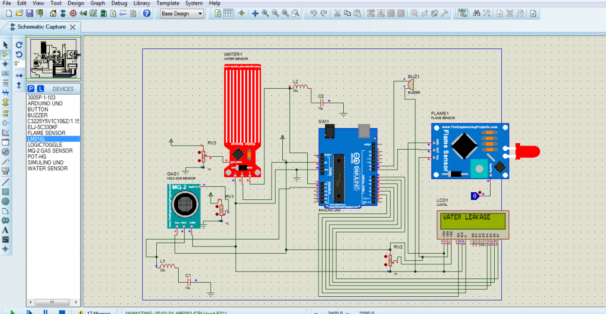Redo the last undone change
Screen dimensions: 606x314
point(324,14)
